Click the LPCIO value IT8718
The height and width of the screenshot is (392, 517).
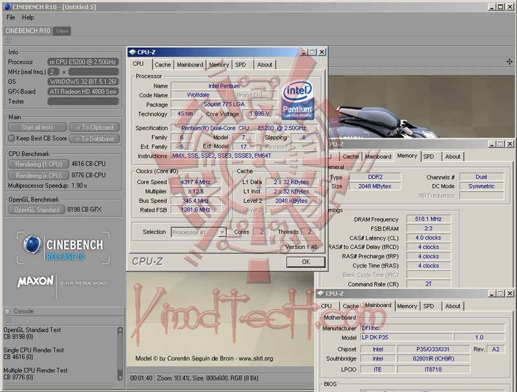[x=433, y=369]
